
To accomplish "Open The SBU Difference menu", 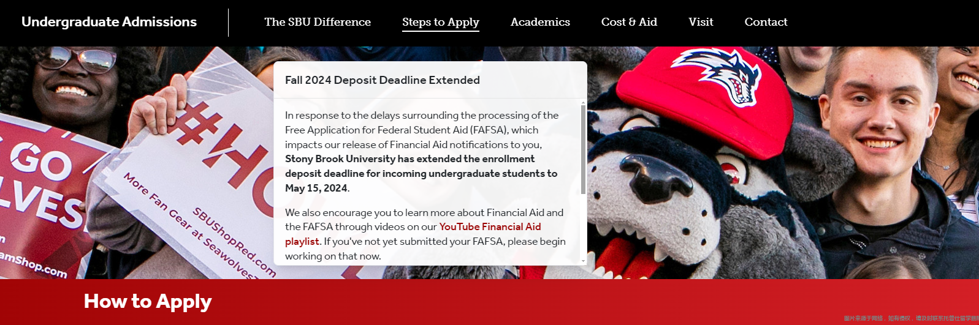I will (x=318, y=22).
